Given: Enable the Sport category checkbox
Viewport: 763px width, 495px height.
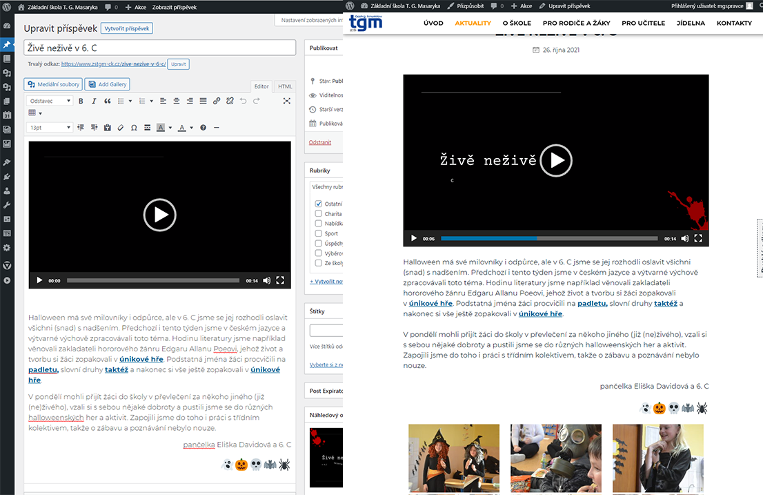Looking at the screenshot, I should coord(319,233).
